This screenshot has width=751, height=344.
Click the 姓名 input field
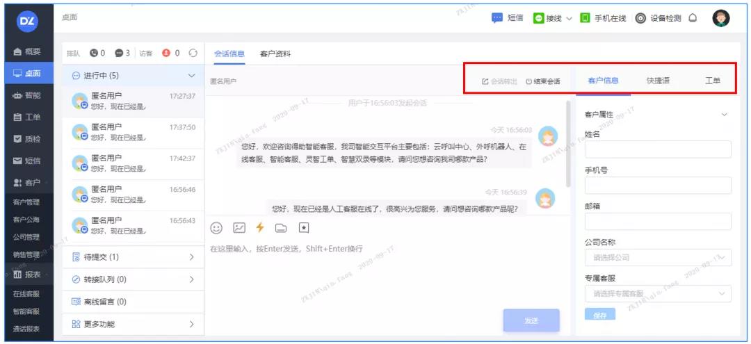pos(658,149)
